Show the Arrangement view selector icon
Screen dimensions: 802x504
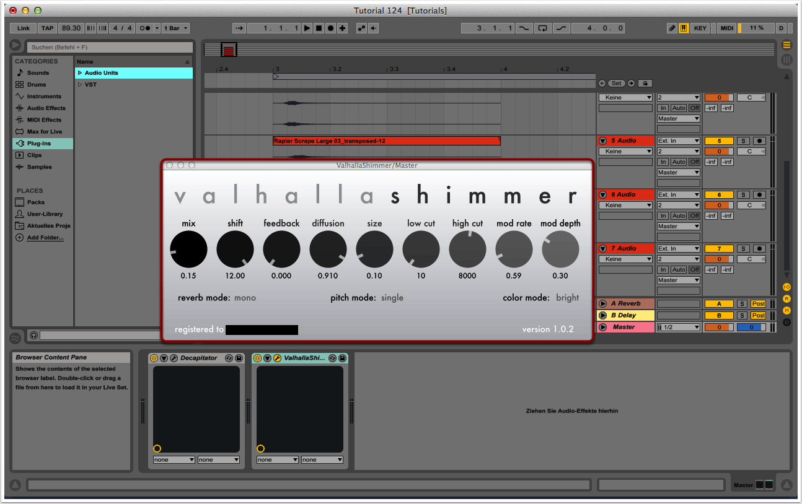pos(787,45)
